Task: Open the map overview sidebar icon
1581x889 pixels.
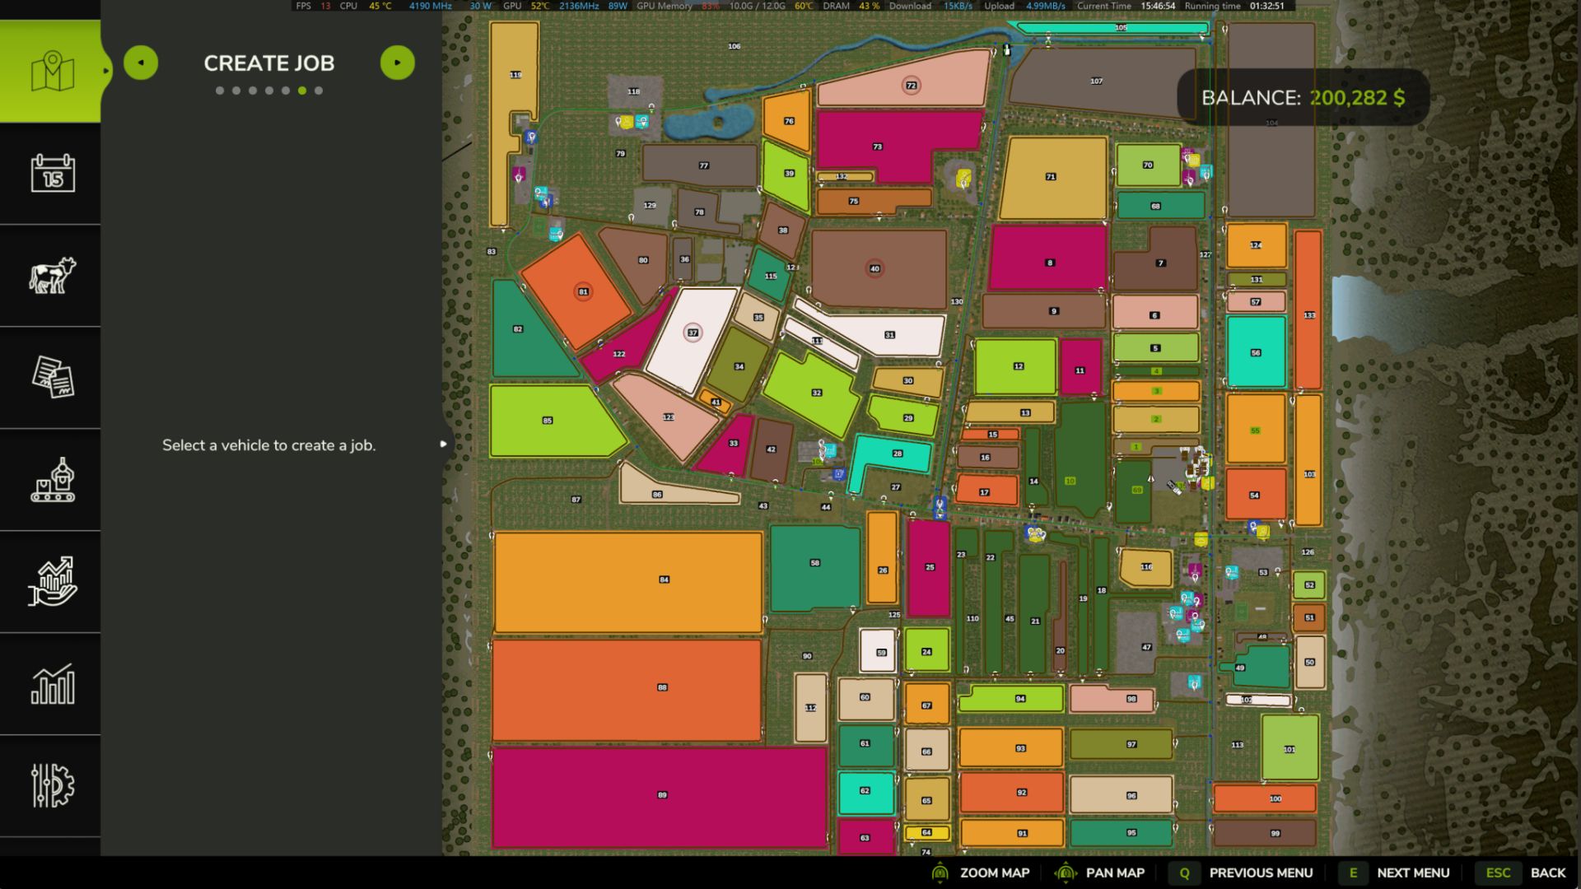Action: coord(52,72)
